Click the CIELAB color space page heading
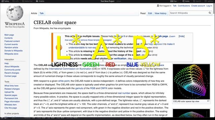 [55, 22]
